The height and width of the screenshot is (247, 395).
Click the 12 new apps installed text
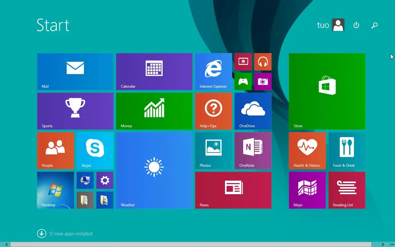71,234
